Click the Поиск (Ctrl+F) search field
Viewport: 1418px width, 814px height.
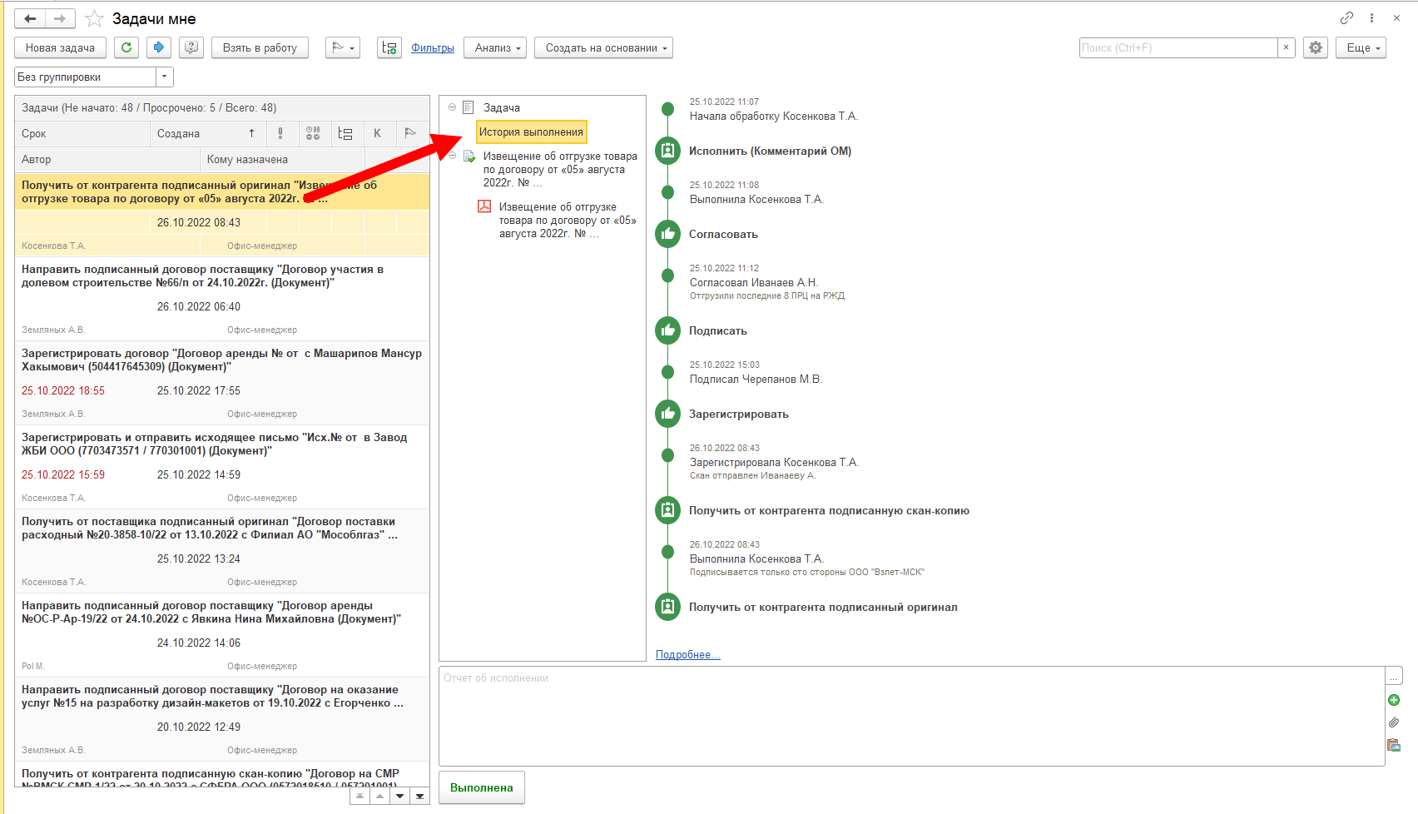click(1178, 47)
